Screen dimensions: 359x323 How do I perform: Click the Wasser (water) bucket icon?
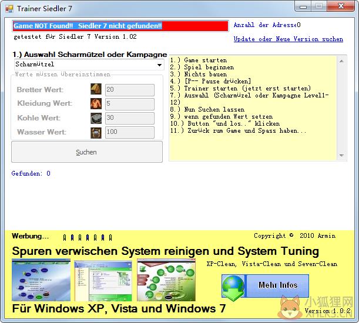[96, 133]
